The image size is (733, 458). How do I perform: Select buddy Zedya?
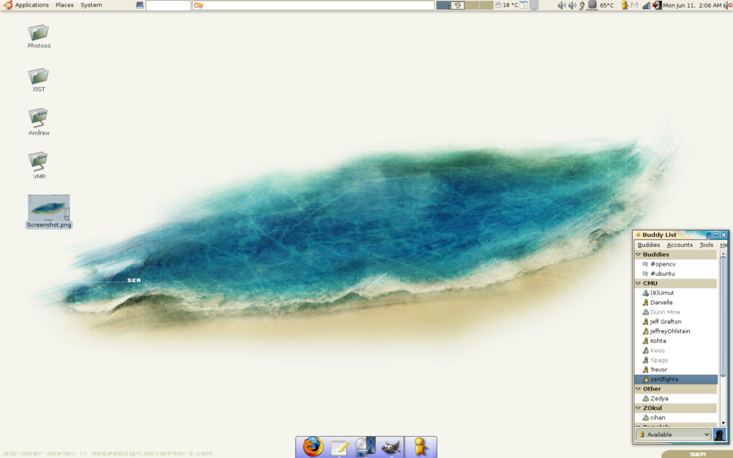click(676, 399)
